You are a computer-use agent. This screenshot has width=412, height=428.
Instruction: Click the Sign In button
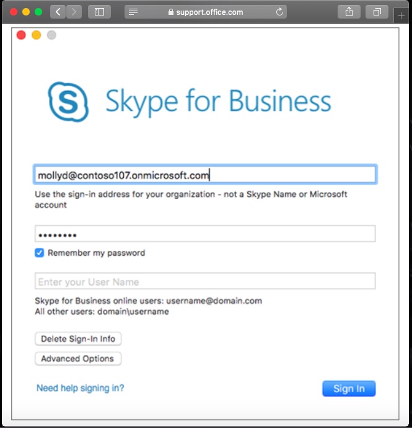(x=349, y=388)
